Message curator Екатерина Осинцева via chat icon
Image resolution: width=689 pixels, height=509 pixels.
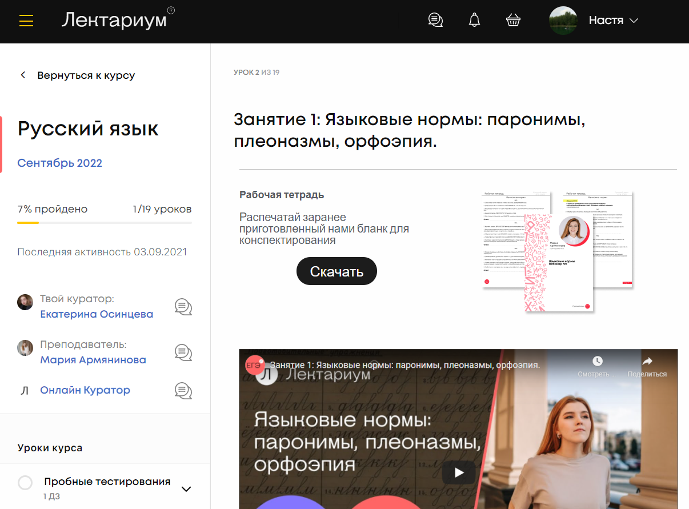183,307
